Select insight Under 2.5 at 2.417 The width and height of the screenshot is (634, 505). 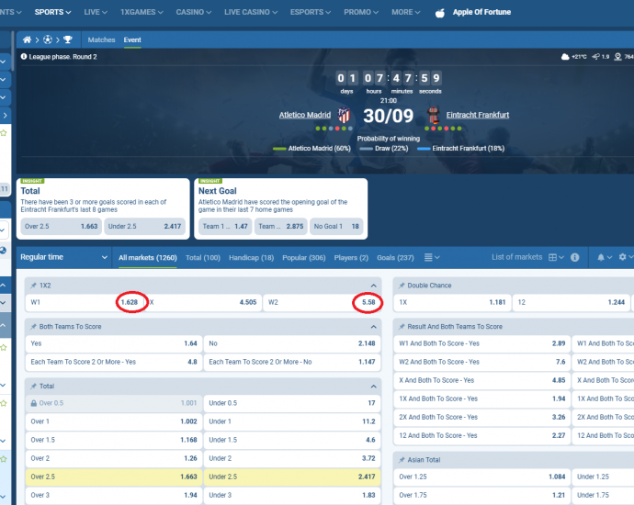144,226
